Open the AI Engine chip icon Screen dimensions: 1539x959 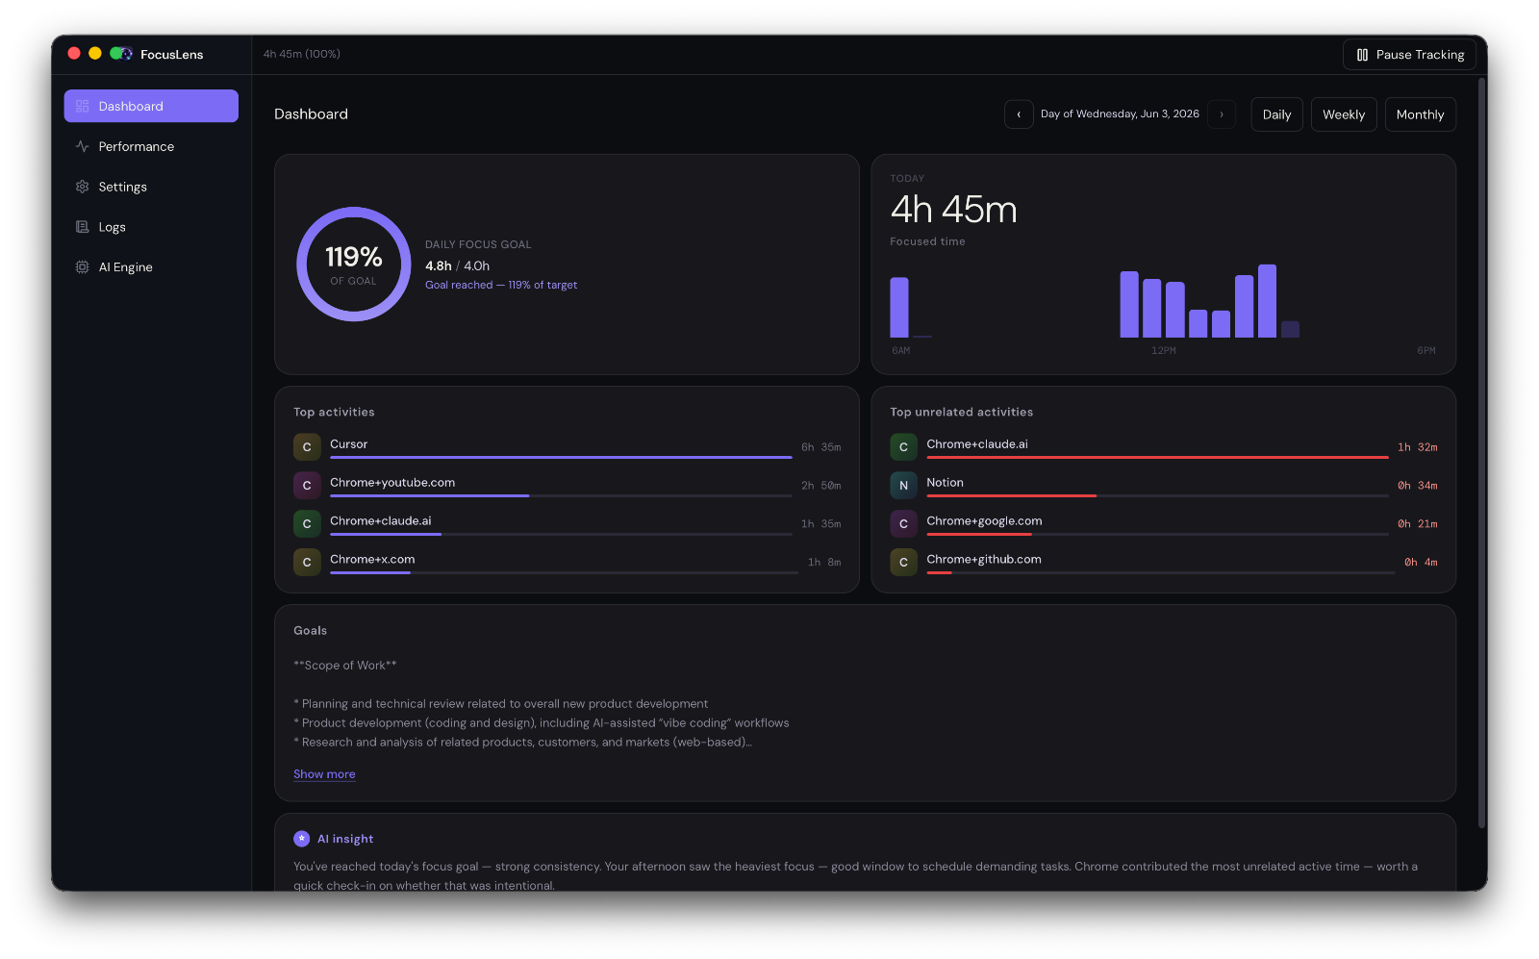pos(82,267)
